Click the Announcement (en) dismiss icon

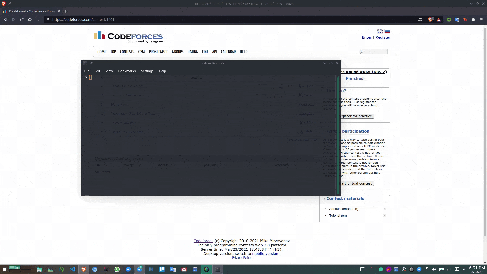[385, 209]
